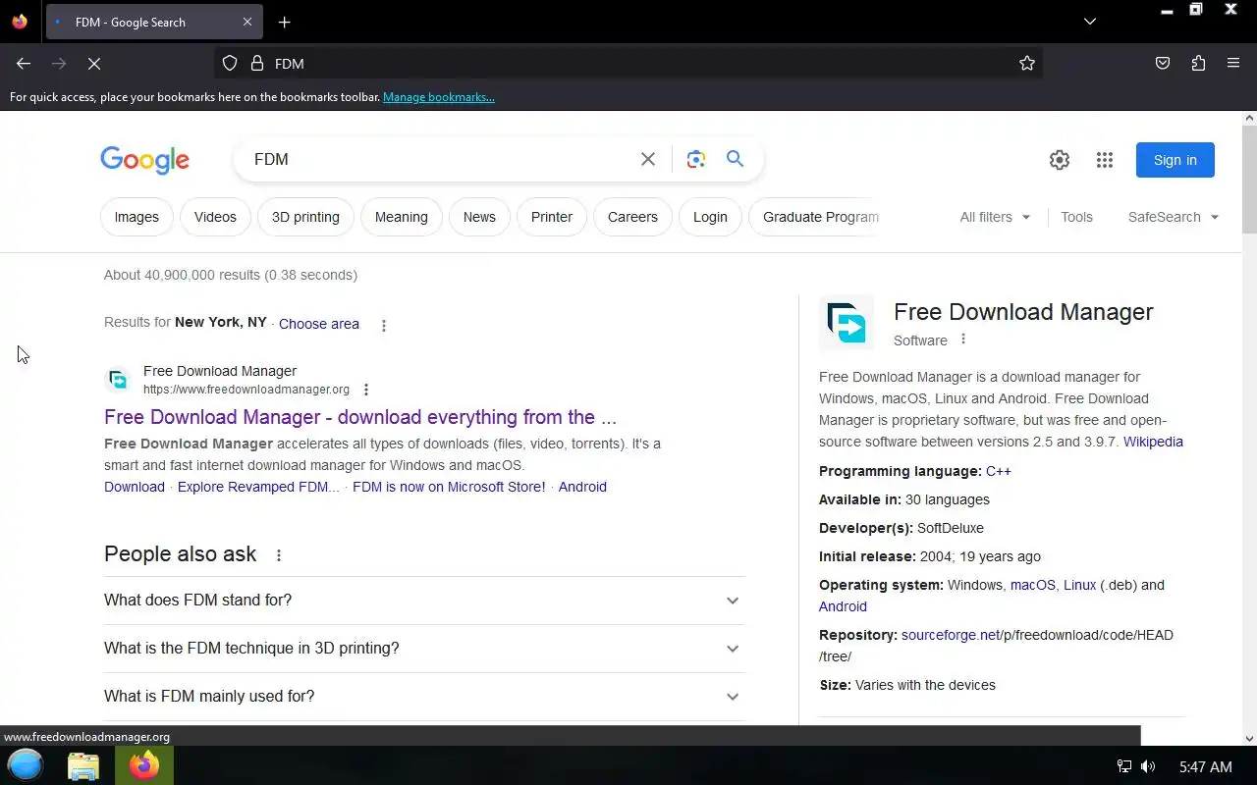Save page to Pocket icon
This screenshot has width=1257, height=785.
point(1163,63)
